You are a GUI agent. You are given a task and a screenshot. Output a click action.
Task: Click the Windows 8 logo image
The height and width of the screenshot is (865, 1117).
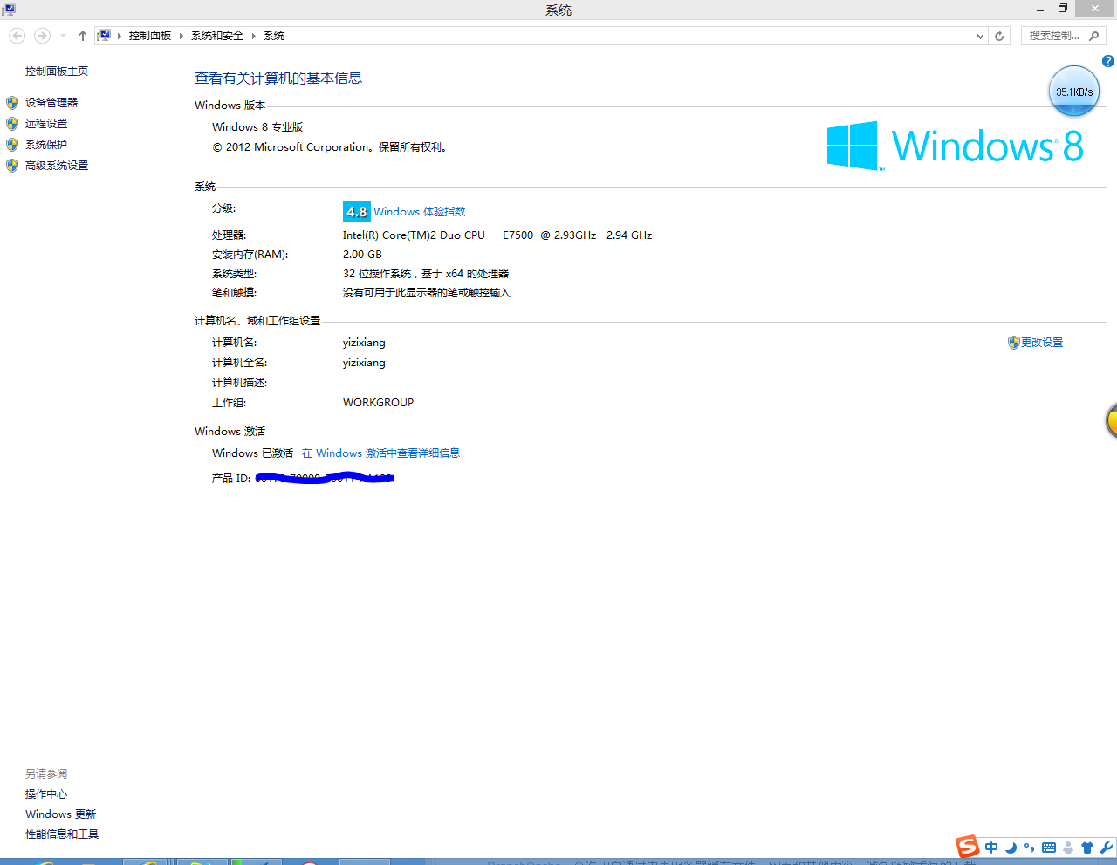[x=955, y=146]
